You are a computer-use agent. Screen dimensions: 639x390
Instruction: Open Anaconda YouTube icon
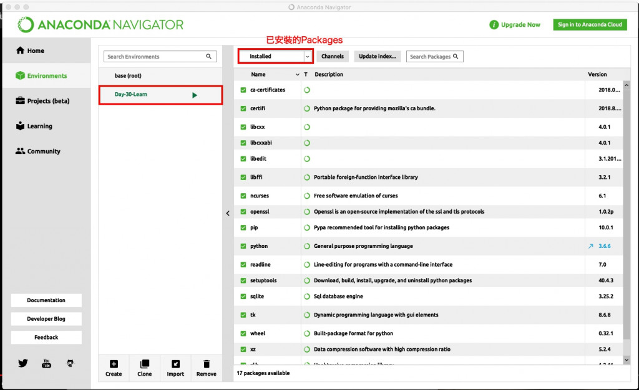pos(46,363)
